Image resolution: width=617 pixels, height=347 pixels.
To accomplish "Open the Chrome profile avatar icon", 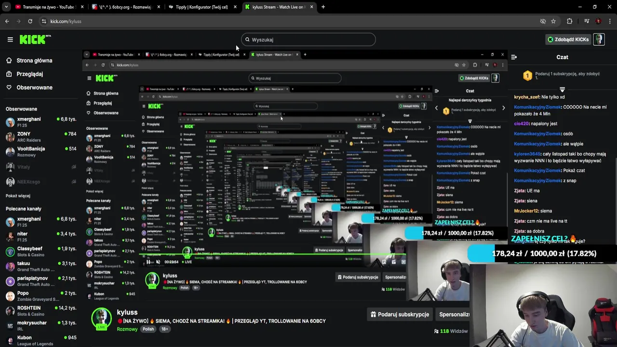I will tap(598, 21).
